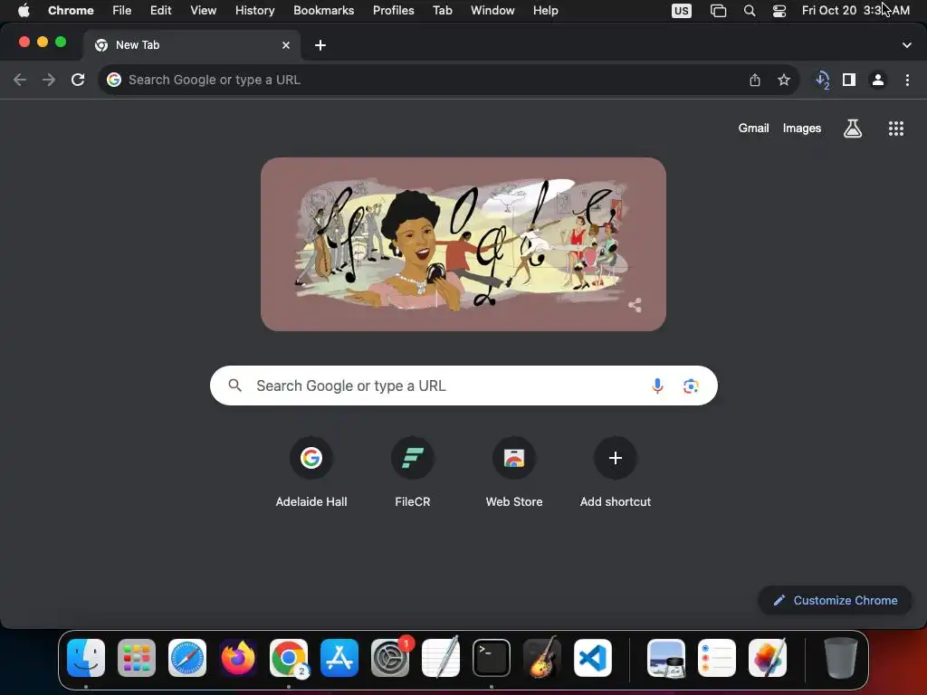Screen dimensions: 927x695
Task: Bookmark this tab with star icon
Action: pos(784,80)
